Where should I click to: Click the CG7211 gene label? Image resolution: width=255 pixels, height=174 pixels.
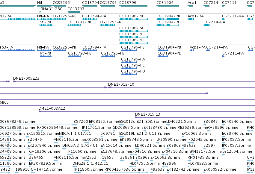point(229,3)
